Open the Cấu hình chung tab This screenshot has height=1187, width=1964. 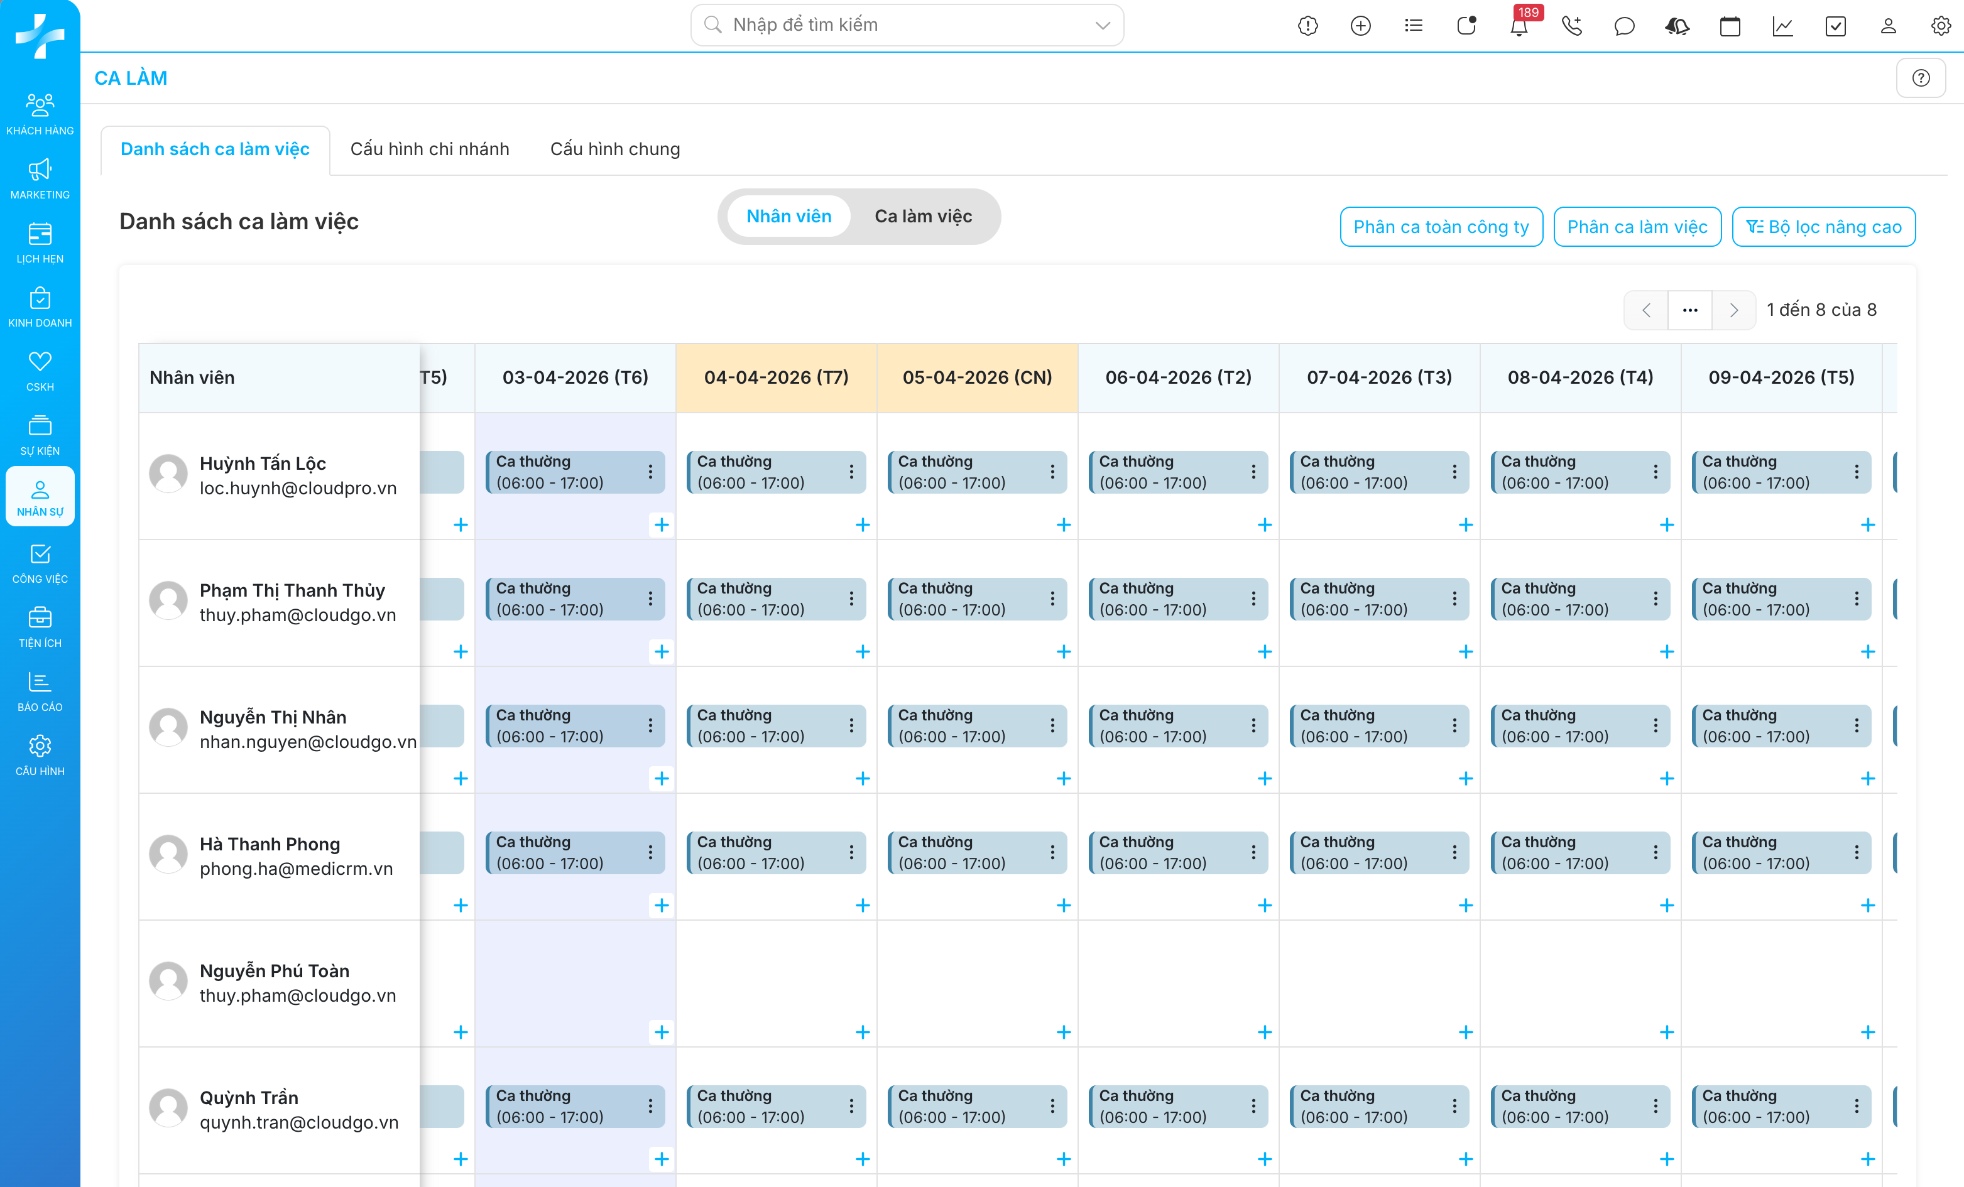coord(614,149)
